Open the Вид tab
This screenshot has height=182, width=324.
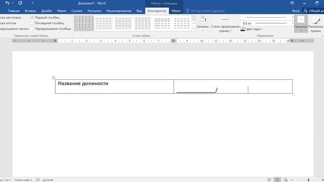[x=139, y=11]
